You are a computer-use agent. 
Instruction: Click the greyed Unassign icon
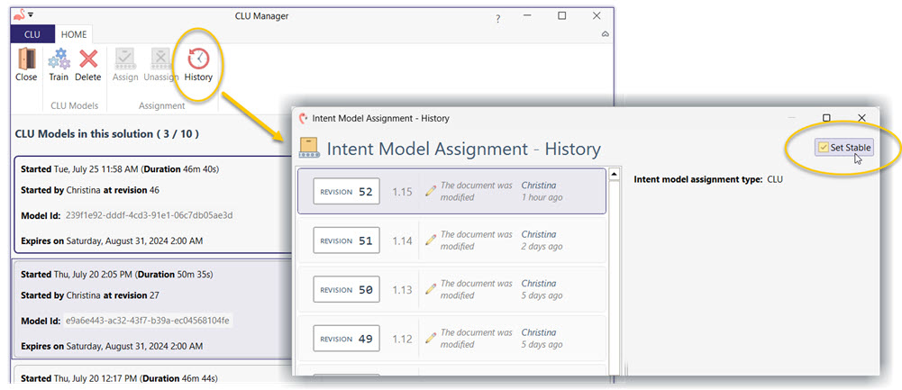(160, 59)
